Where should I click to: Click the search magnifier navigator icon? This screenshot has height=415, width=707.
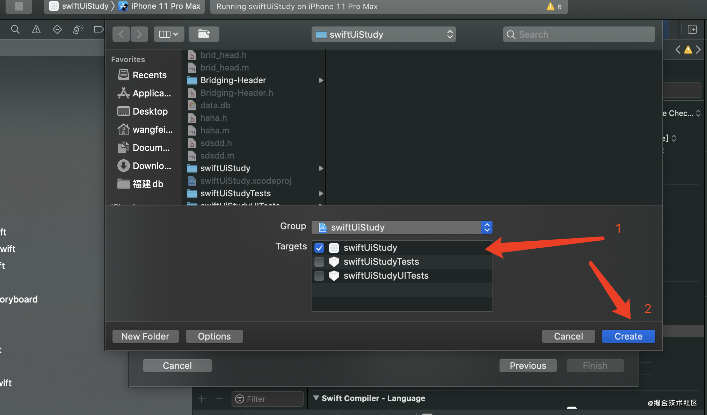(x=15, y=29)
